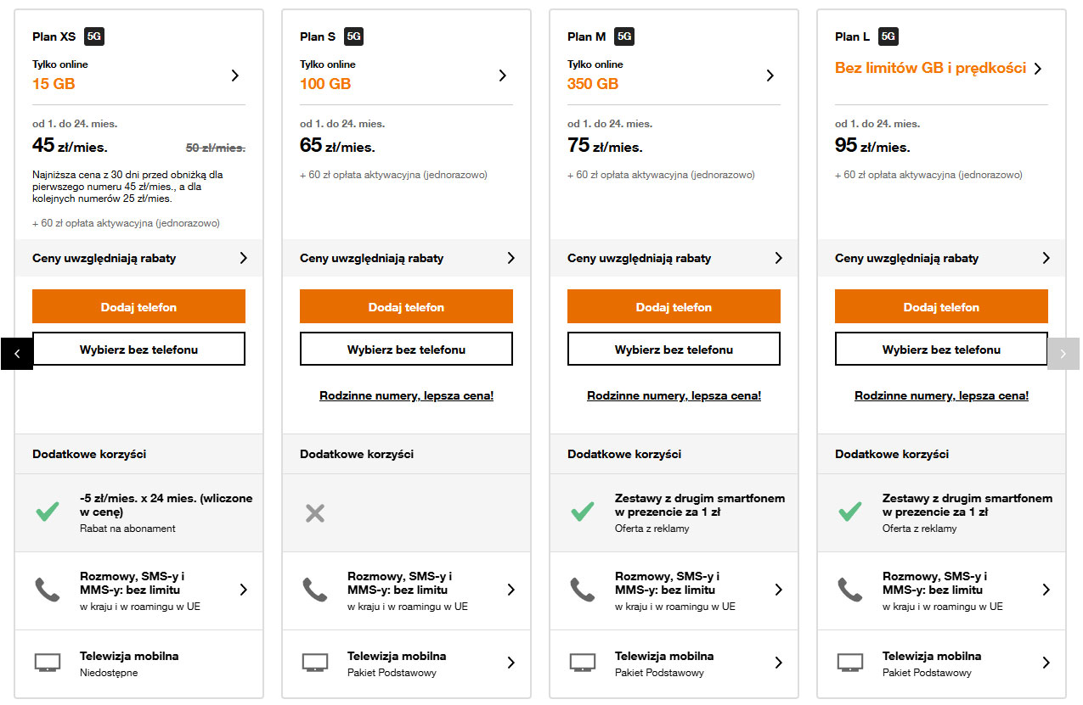The width and height of the screenshot is (1083, 705).
Task: Select 'Wybierz bez telefonu' in Plan S
Action: click(x=406, y=350)
